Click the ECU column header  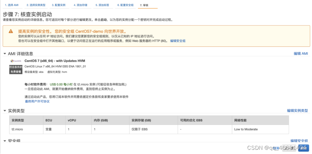pyautogui.click(x=54, y=120)
